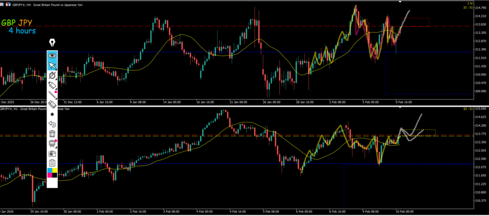Select the Pencil drawing tool
The width and height of the screenshot is (489, 216).
[x=53, y=86]
